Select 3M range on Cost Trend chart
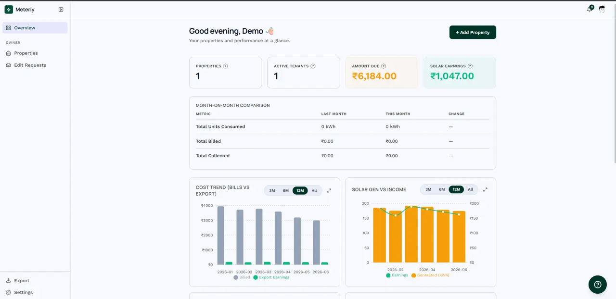The image size is (616, 299). (x=272, y=191)
